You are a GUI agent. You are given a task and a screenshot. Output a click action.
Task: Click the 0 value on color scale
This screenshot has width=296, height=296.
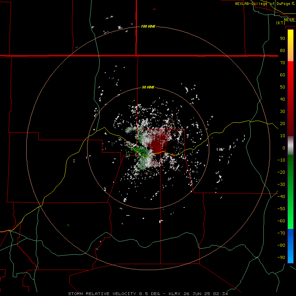click(x=284, y=148)
